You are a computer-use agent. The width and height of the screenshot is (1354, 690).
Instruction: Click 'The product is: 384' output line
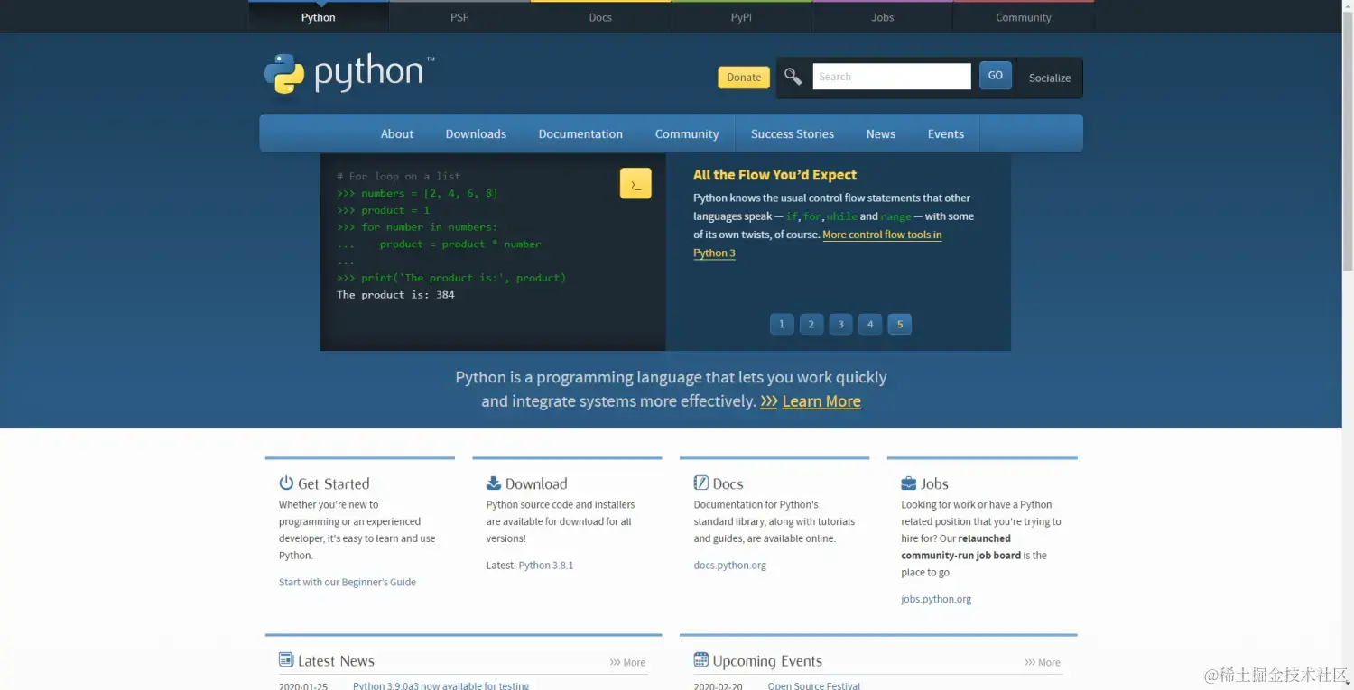[x=395, y=295]
